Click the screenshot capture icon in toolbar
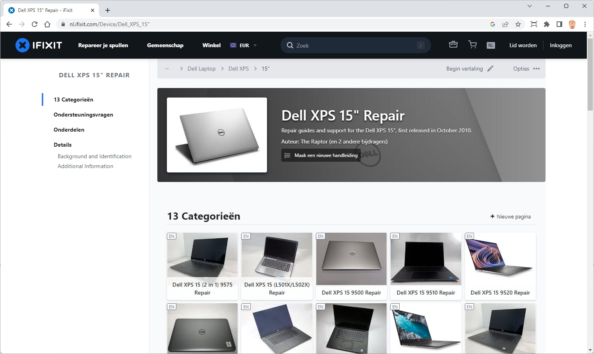The width and height of the screenshot is (594, 354). (534, 24)
